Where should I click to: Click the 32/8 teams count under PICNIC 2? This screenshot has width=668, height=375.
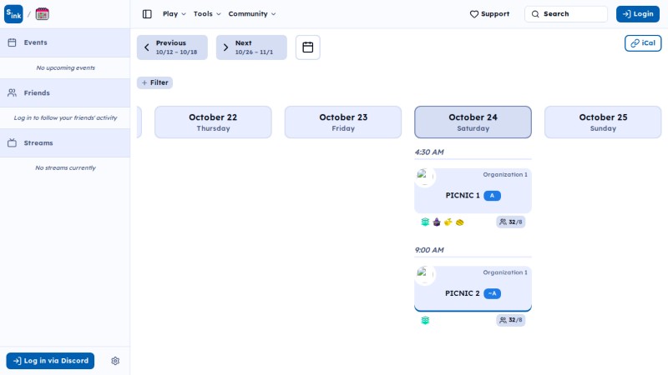click(510, 320)
